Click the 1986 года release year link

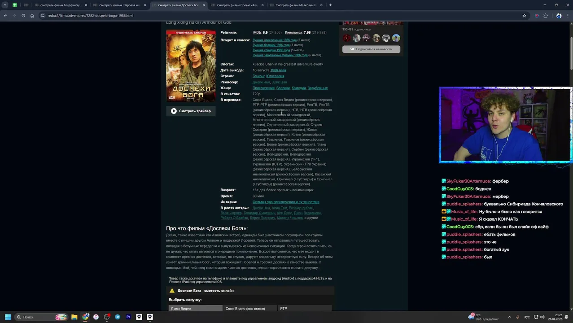278,70
